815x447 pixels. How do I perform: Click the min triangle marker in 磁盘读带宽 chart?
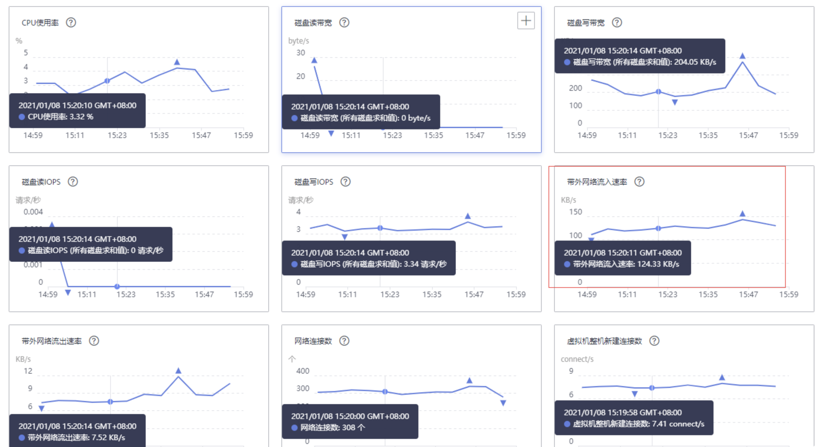tap(331, 134)
